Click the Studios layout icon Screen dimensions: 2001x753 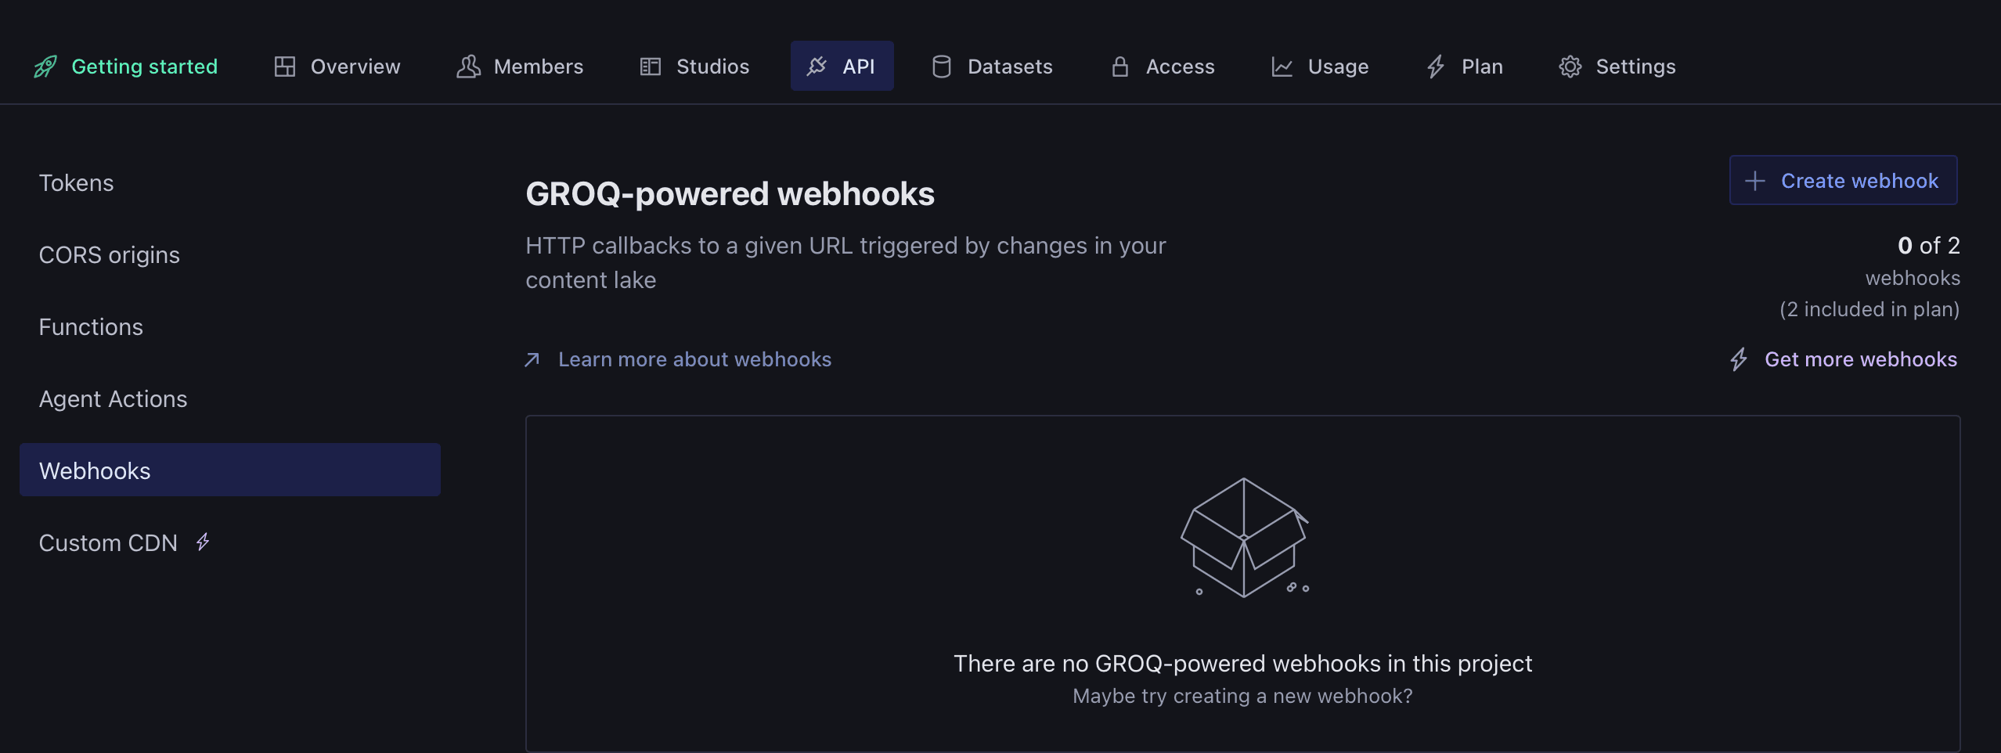[x=651, y=67]
